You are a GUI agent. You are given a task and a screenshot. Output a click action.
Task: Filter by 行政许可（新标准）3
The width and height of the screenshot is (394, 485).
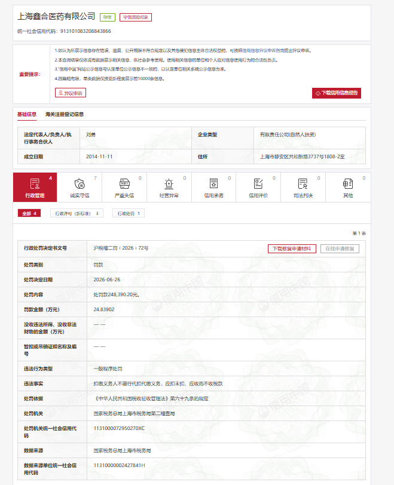[77, 213]
